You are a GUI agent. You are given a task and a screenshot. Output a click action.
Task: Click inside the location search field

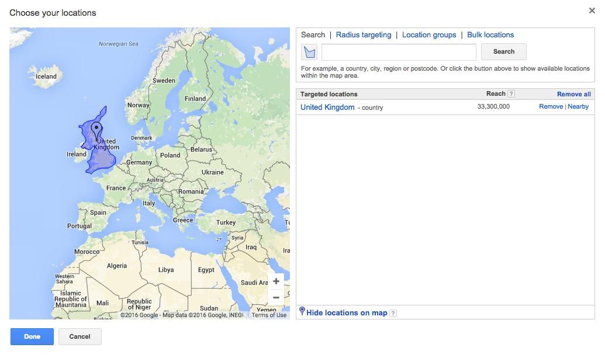tap(399, 52)
